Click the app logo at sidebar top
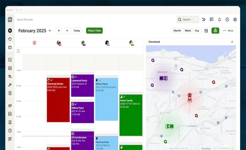 click(10, 19)
